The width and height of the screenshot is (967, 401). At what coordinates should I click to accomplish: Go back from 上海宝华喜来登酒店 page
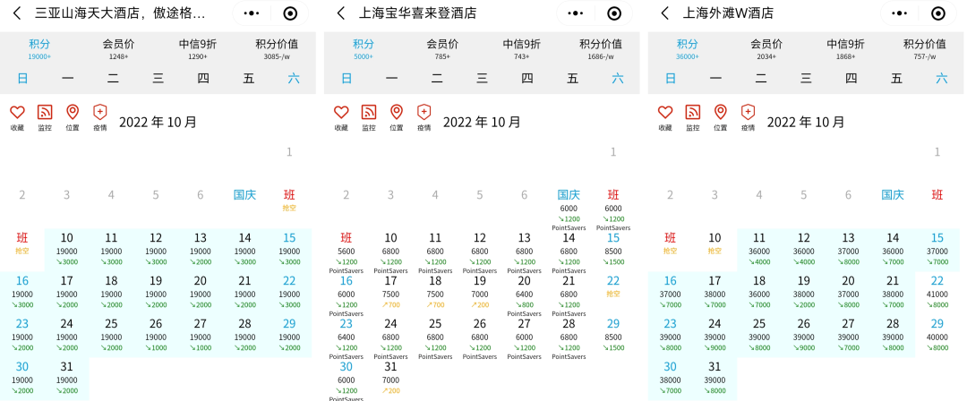click(341, 13)
